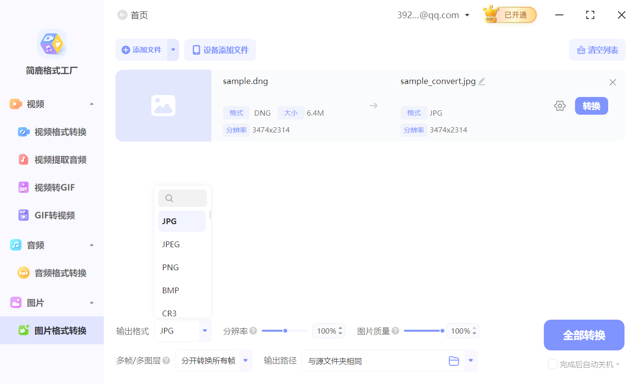Image resolution: width=637 pixels, height=384 pixels.
Task: Return to 首页 using the back arrow
Action: tap(122, 15)
